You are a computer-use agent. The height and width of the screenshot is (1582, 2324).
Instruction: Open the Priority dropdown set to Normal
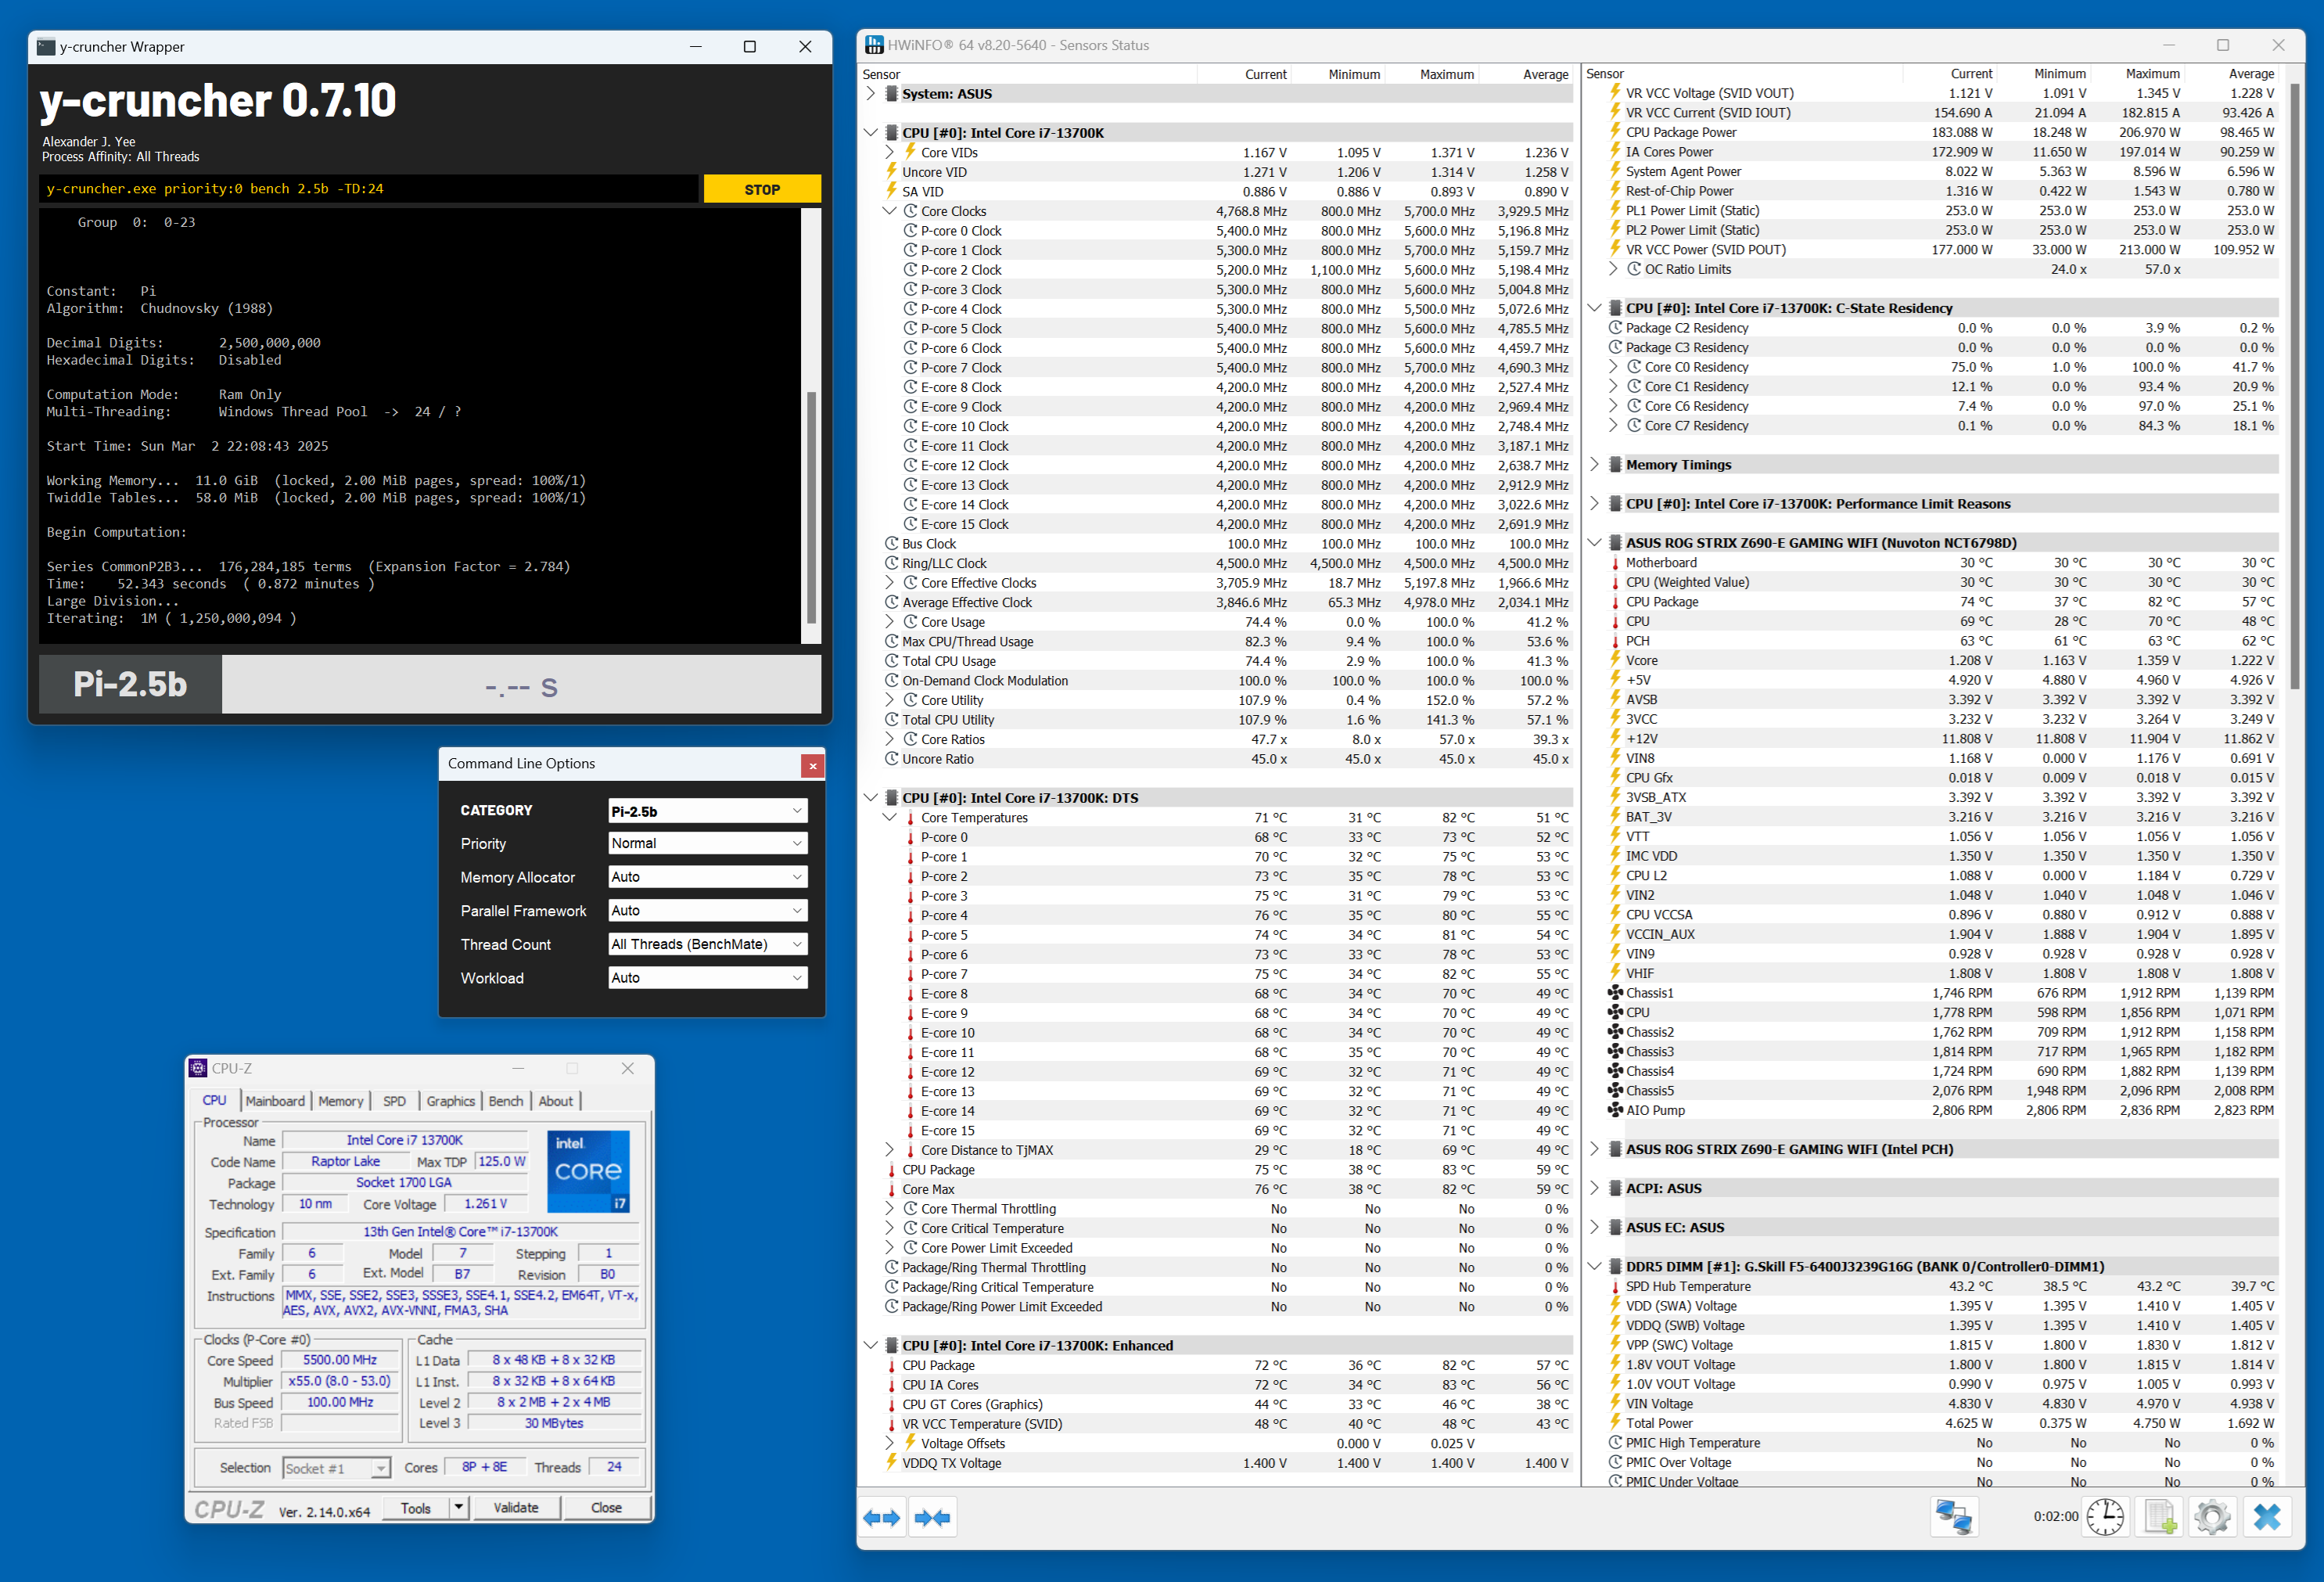[x=707, y=843]
